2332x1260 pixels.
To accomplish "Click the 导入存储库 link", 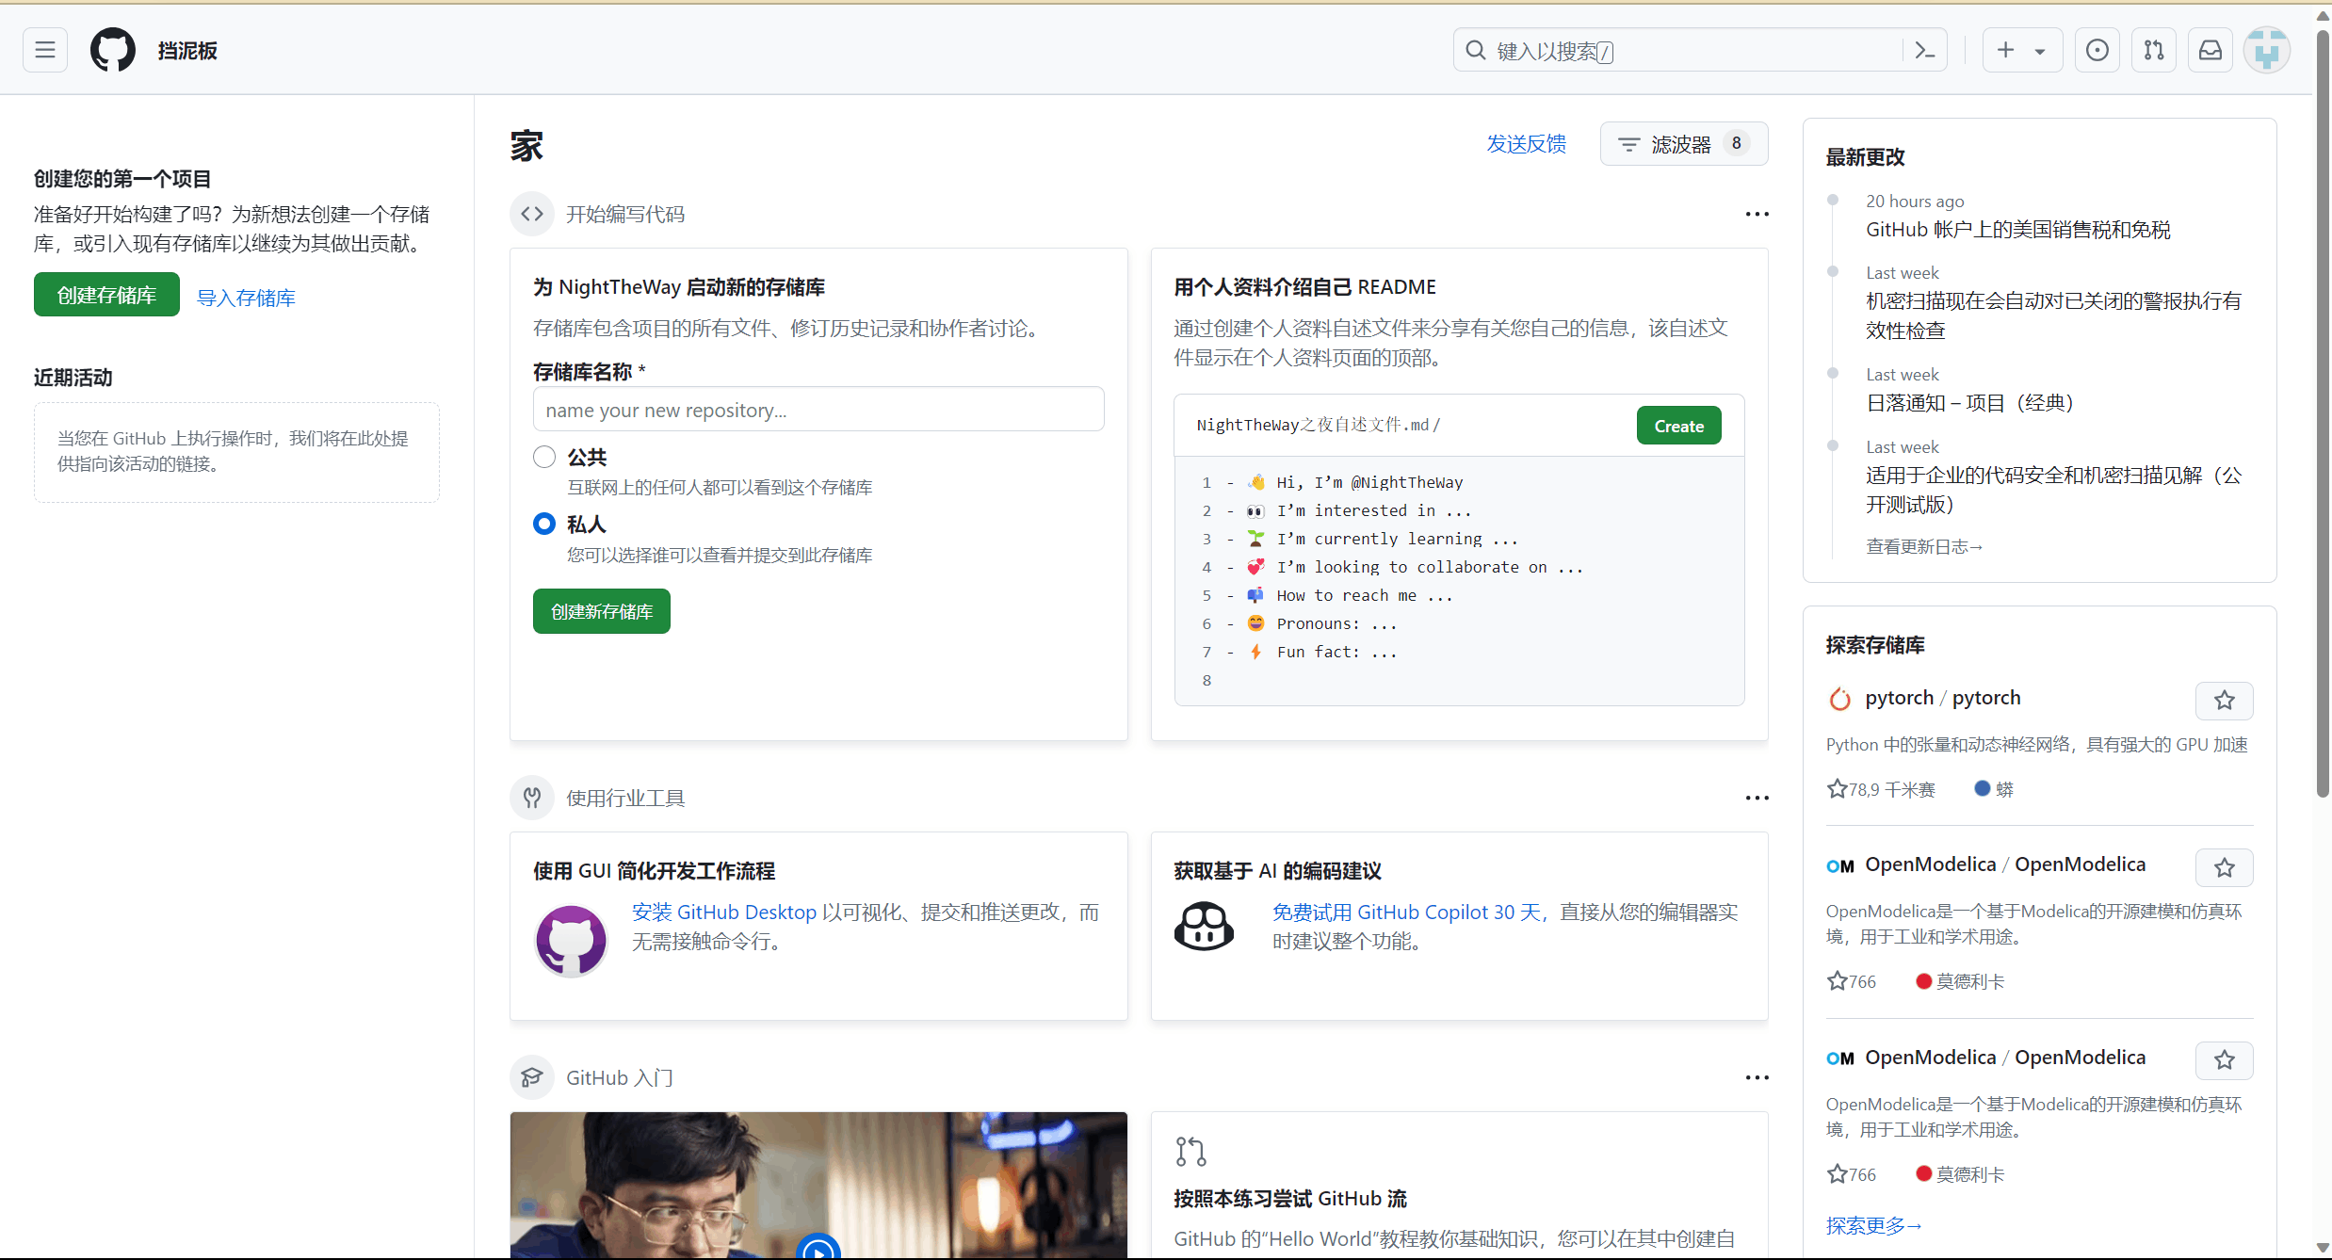I will click(246, 298).
